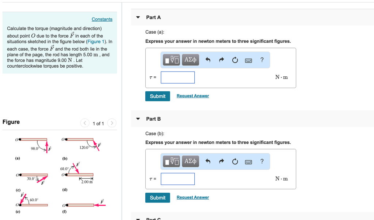This screenshot has height=220, width=374.
Task: Click the help question mark in Part A
Action: [x=262, y=60]
